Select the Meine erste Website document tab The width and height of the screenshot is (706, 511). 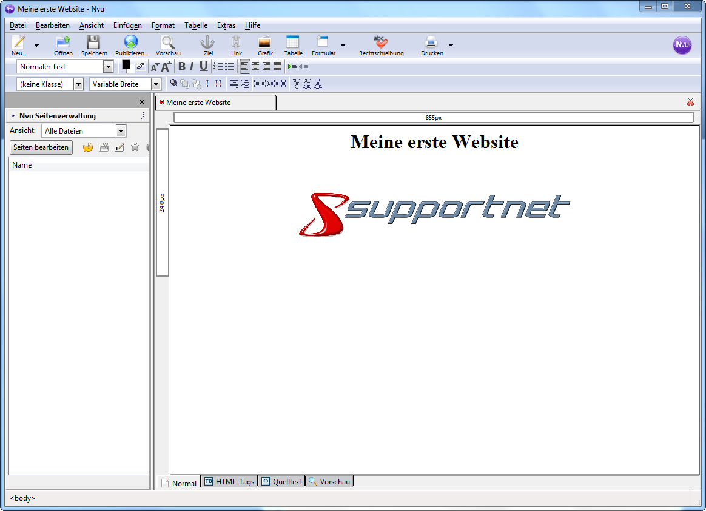click(216, 103)
